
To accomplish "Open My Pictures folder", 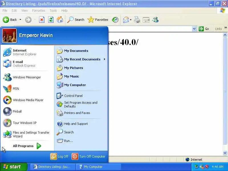I will (x=81, y=68).
